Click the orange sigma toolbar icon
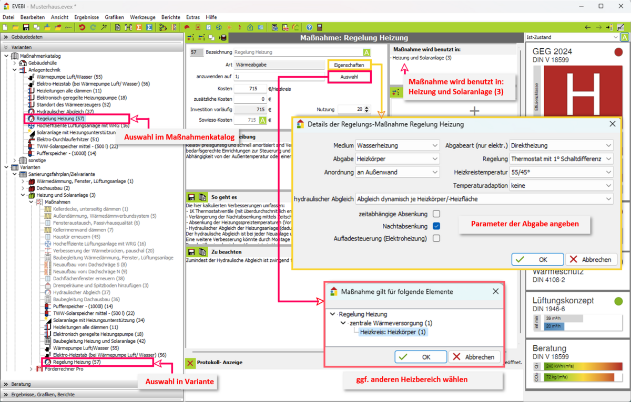The image size is (631, 402). (x=139, y=27)
